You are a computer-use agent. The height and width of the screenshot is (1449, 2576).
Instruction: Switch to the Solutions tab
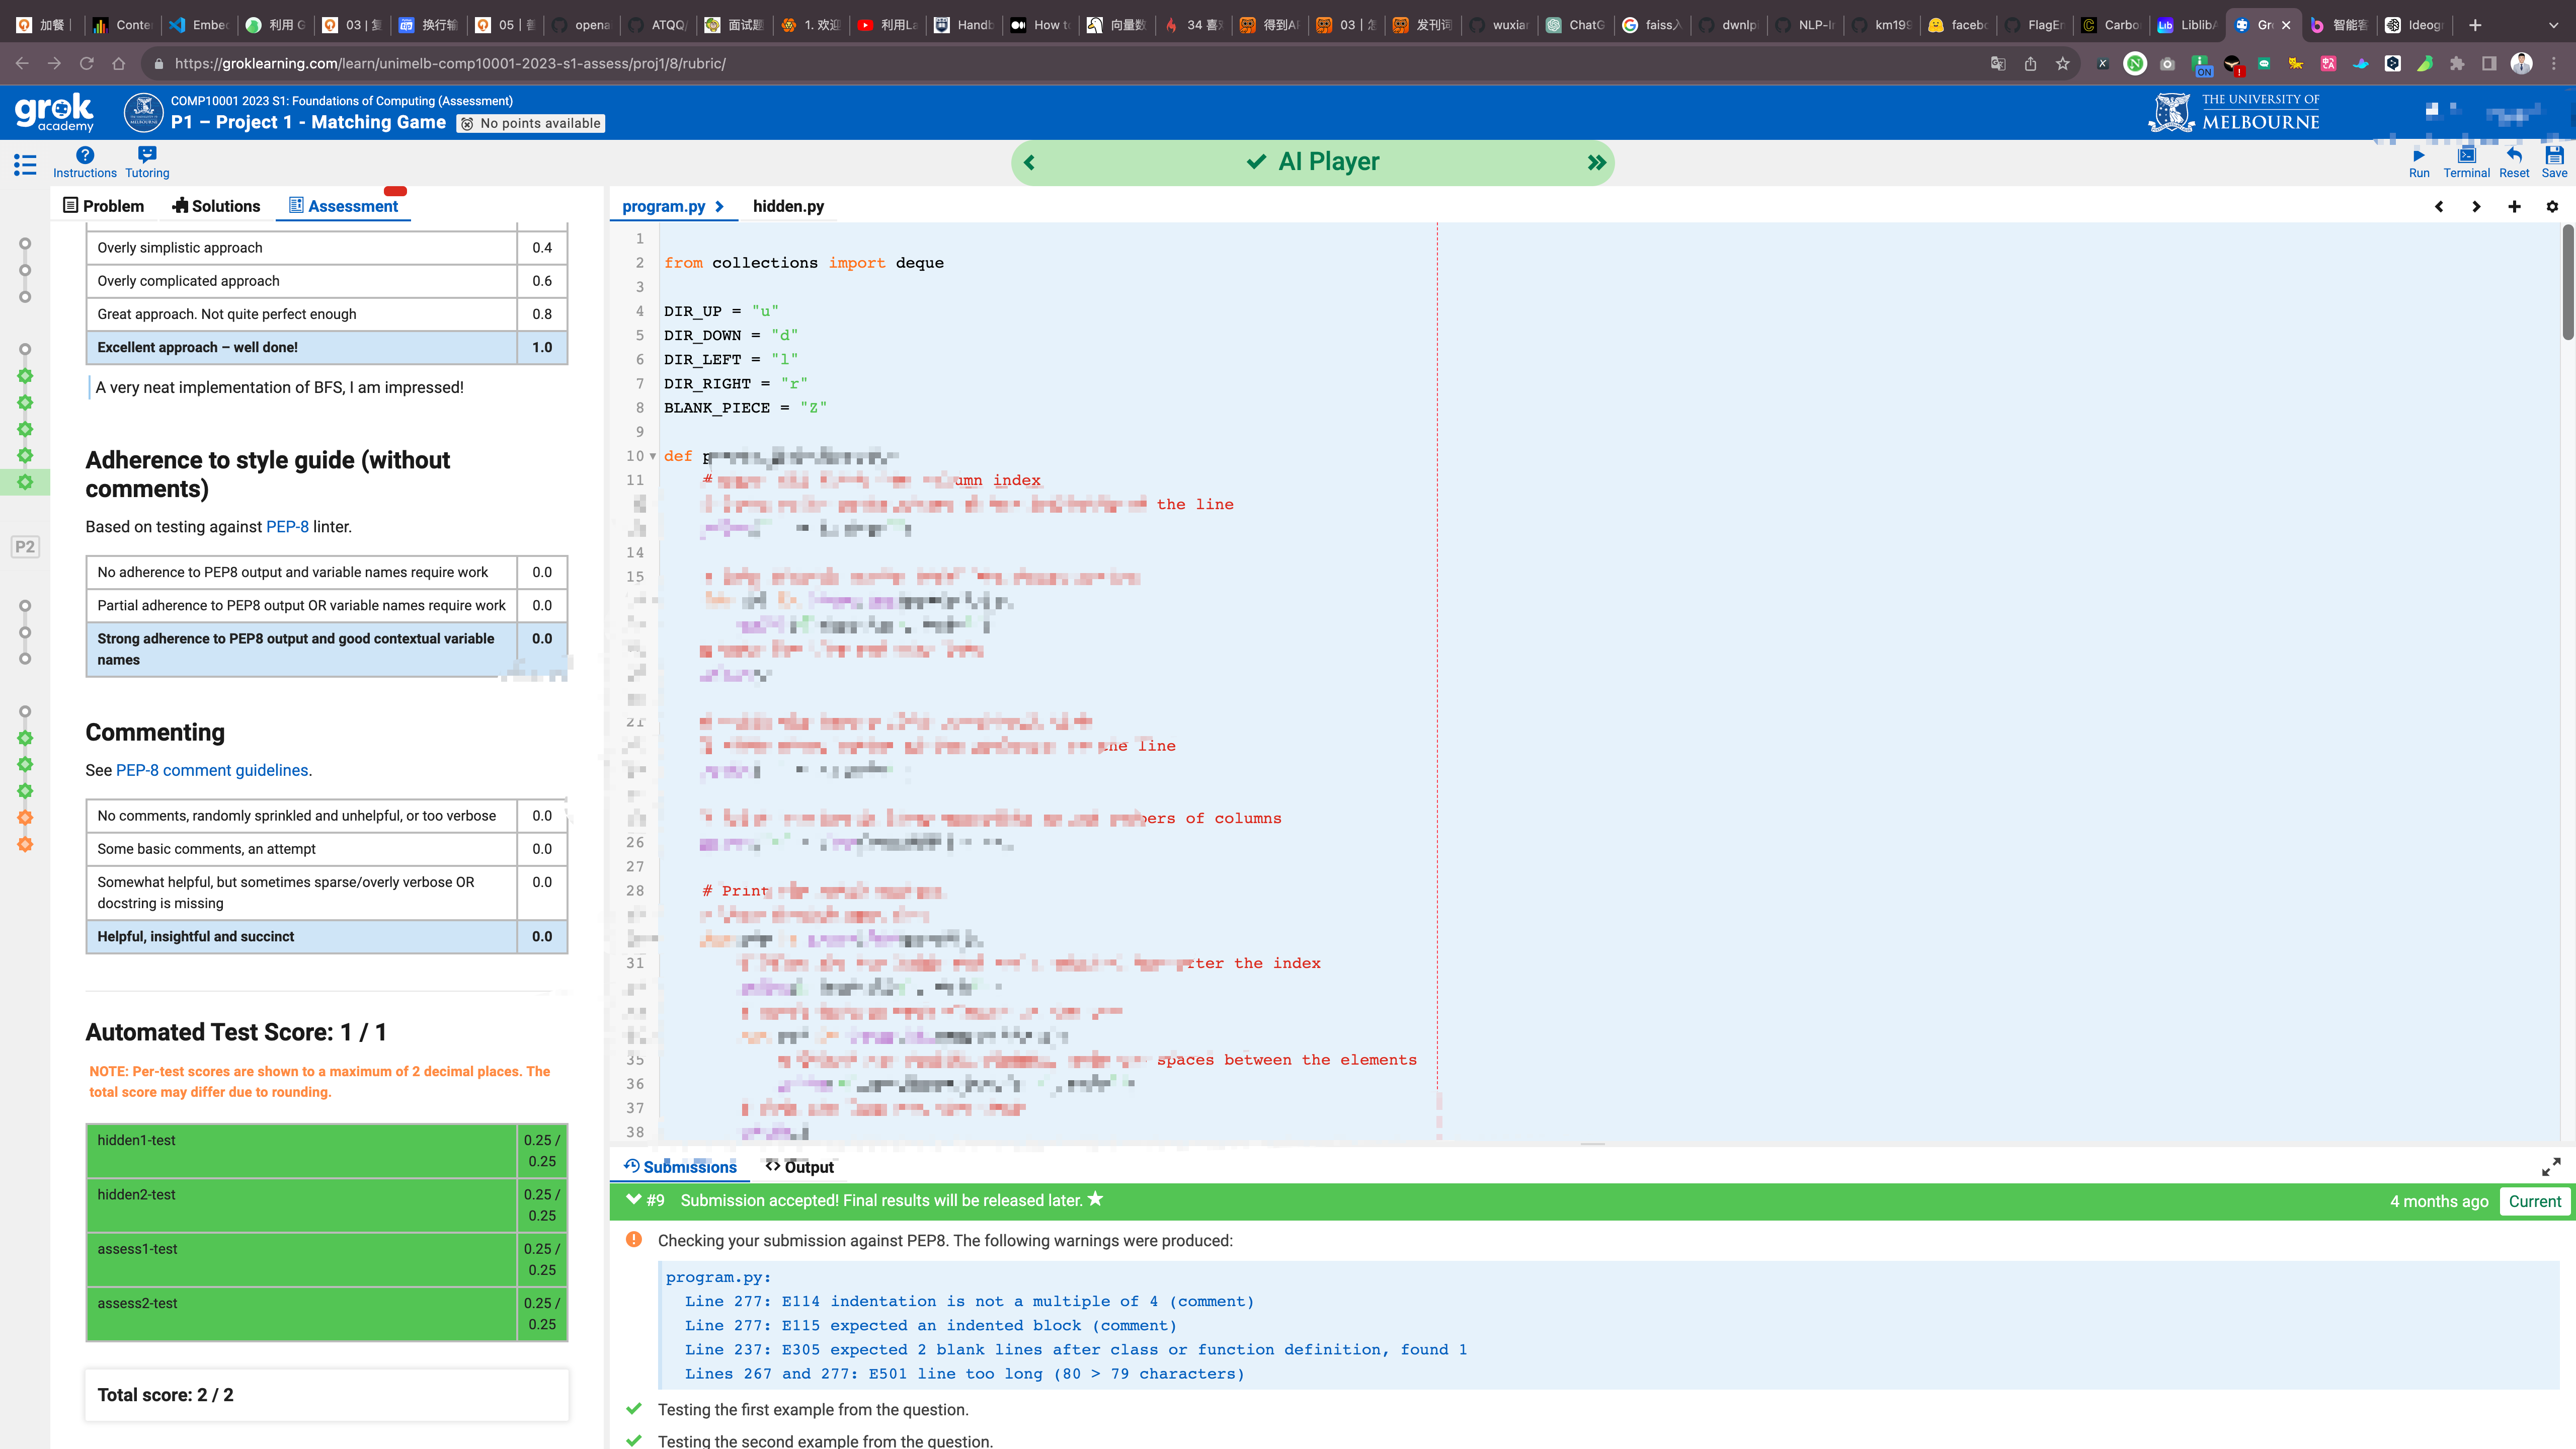(x=216, y=206)
